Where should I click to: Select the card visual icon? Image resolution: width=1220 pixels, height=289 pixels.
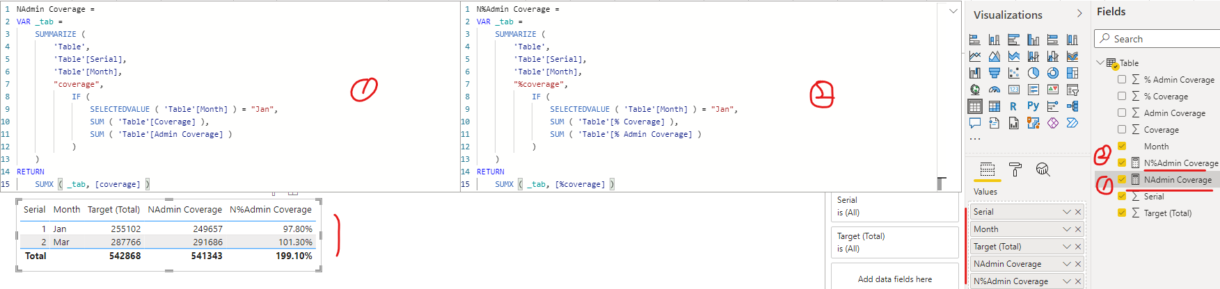1014,90
